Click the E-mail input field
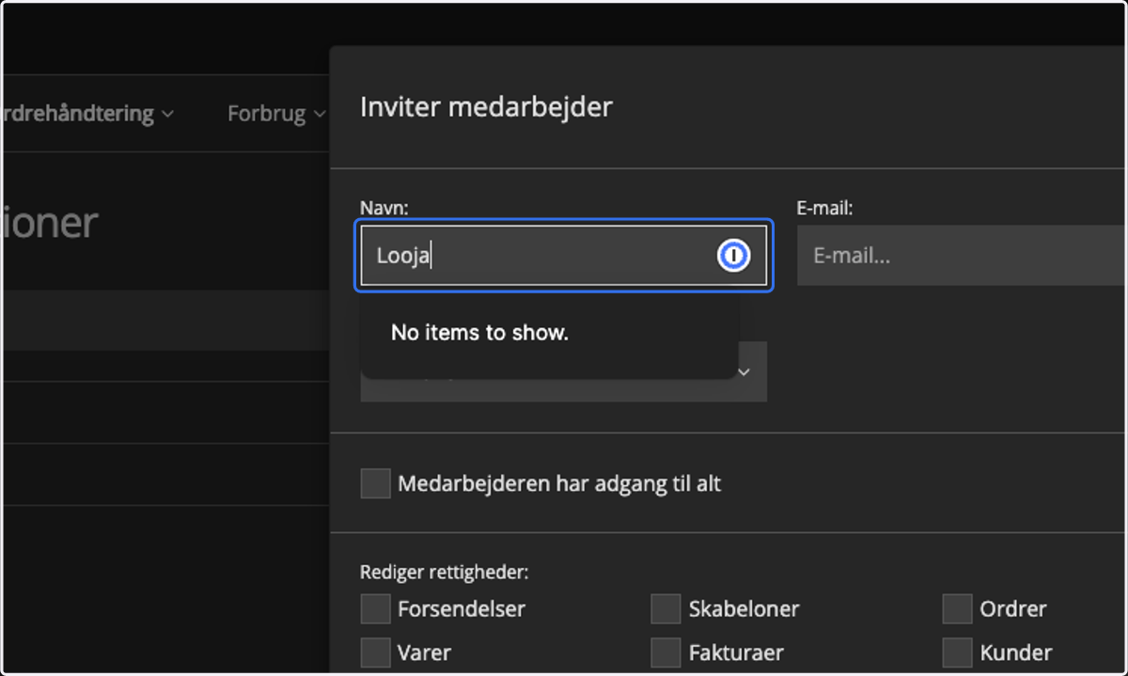 coord(963,255)
